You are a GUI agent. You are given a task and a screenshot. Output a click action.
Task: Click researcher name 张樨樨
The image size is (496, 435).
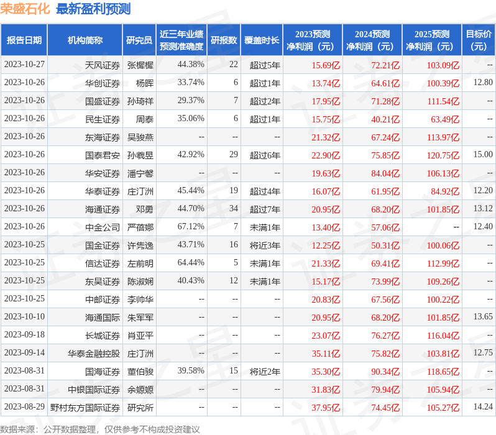pyautogui.click(x=140, y=65)
